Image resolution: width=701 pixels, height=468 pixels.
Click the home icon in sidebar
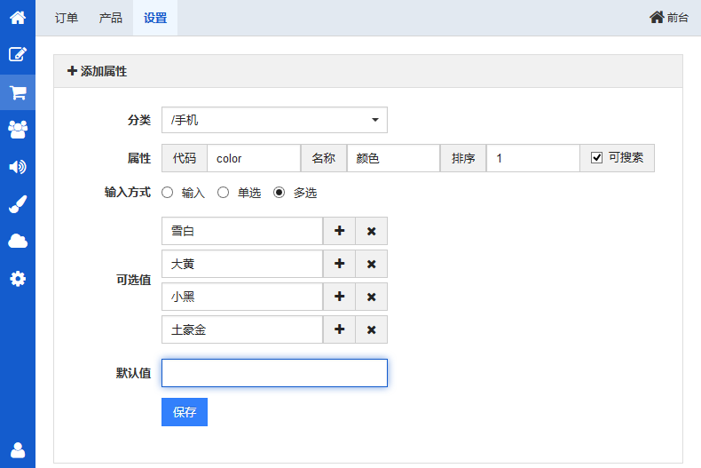coord(18,17)
